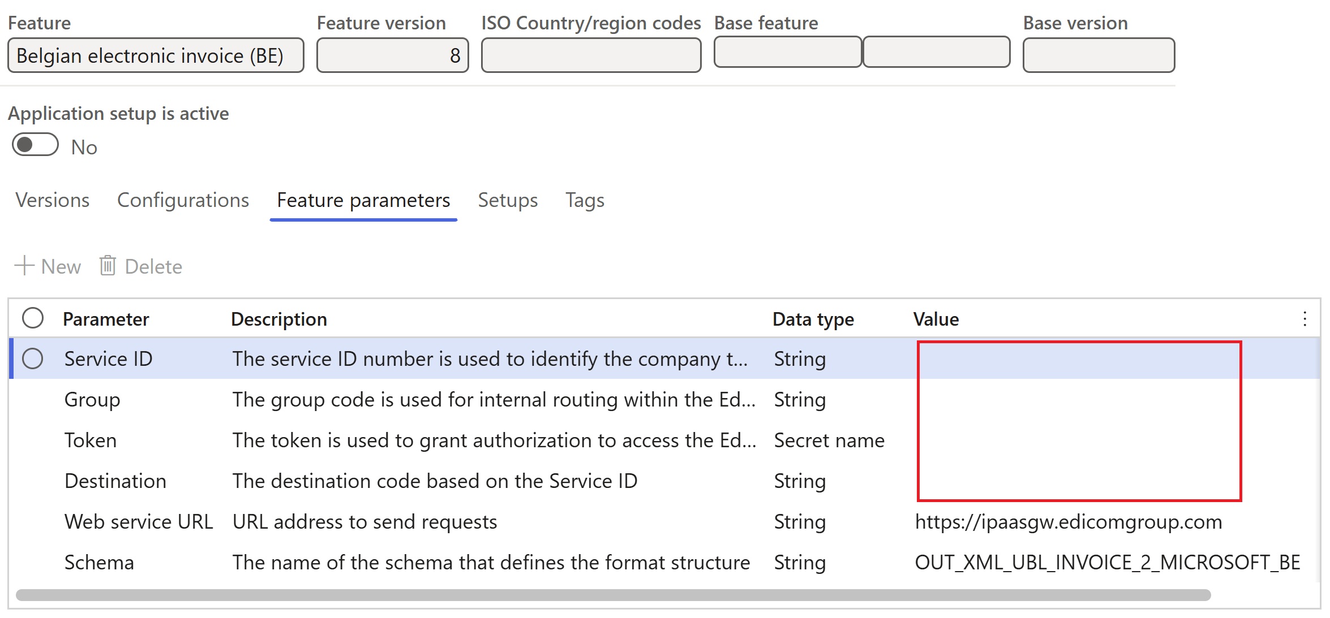Click the trash icon of the Delete button
Image resolution: width=1330 pixels, height=618 pixels.
108,265
